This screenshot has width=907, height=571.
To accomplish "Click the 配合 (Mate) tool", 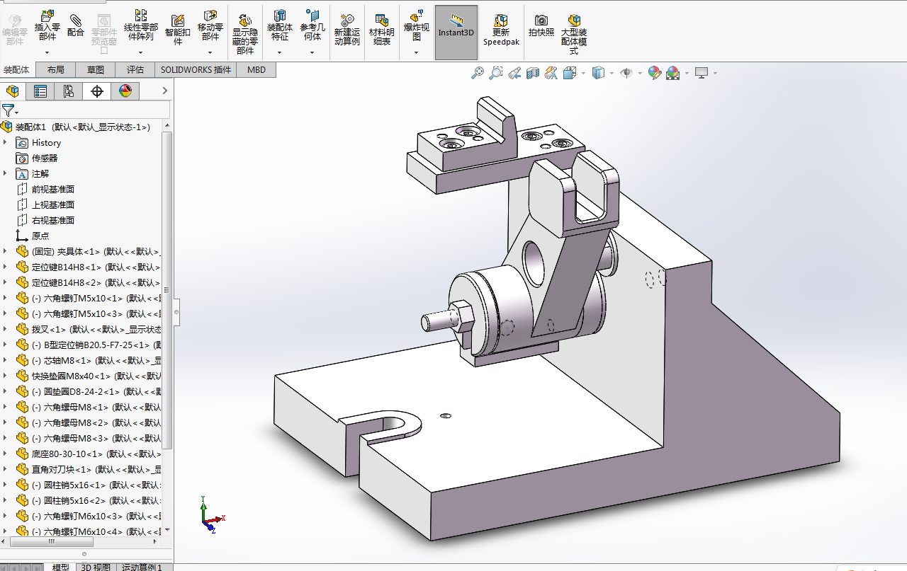I will tap(76, 26).
